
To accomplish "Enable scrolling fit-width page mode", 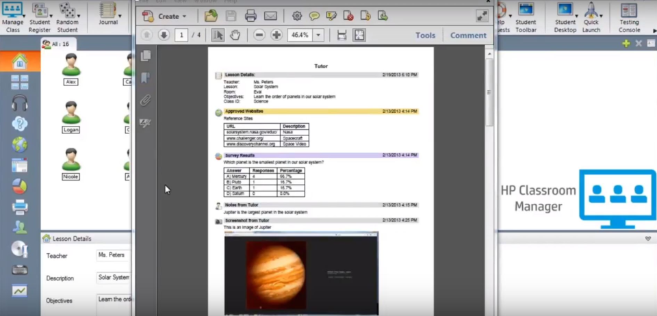I will [342, 35].
